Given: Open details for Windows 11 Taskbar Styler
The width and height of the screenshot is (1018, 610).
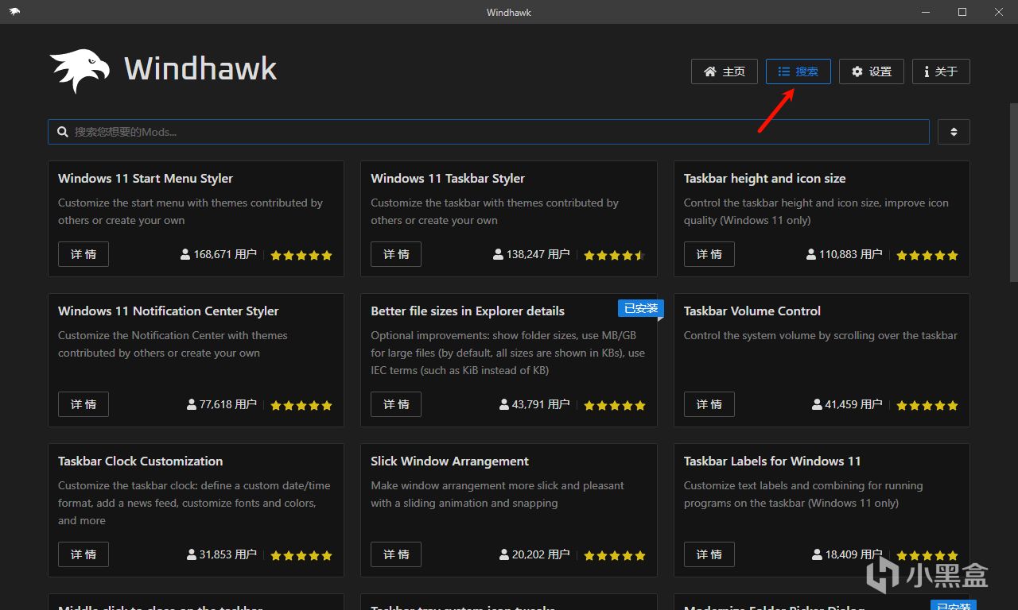Looking at the screenshot, I should click(396, 254).
